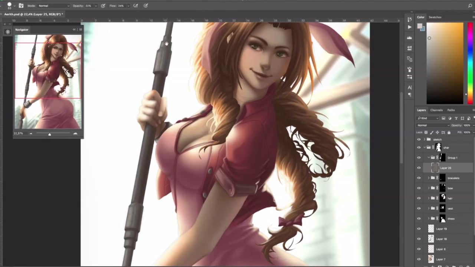Open the Navigator panel menu
The width and height of the screenshot is (475, 267).
coord(81,30)
